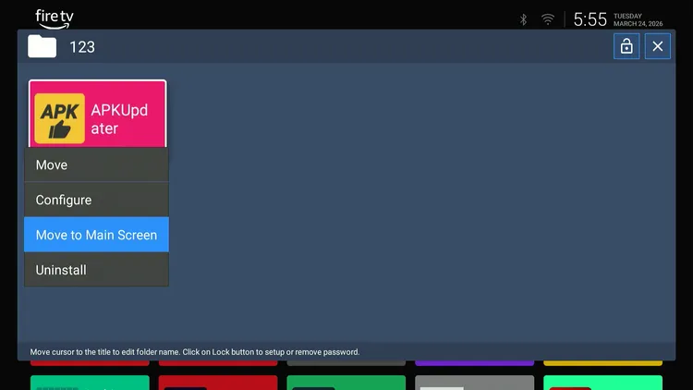Choose Configure from the context menu

96,200
